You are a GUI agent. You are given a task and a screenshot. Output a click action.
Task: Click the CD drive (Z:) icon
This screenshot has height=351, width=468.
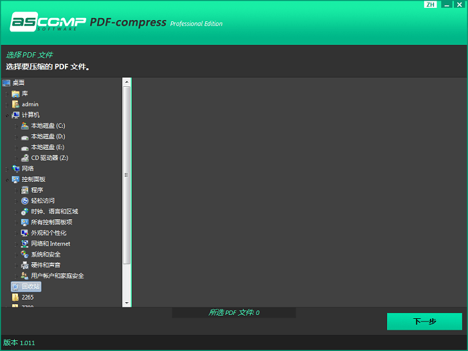coord(25,158)
